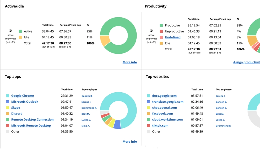Select the Skype app link

pos(16,107)
